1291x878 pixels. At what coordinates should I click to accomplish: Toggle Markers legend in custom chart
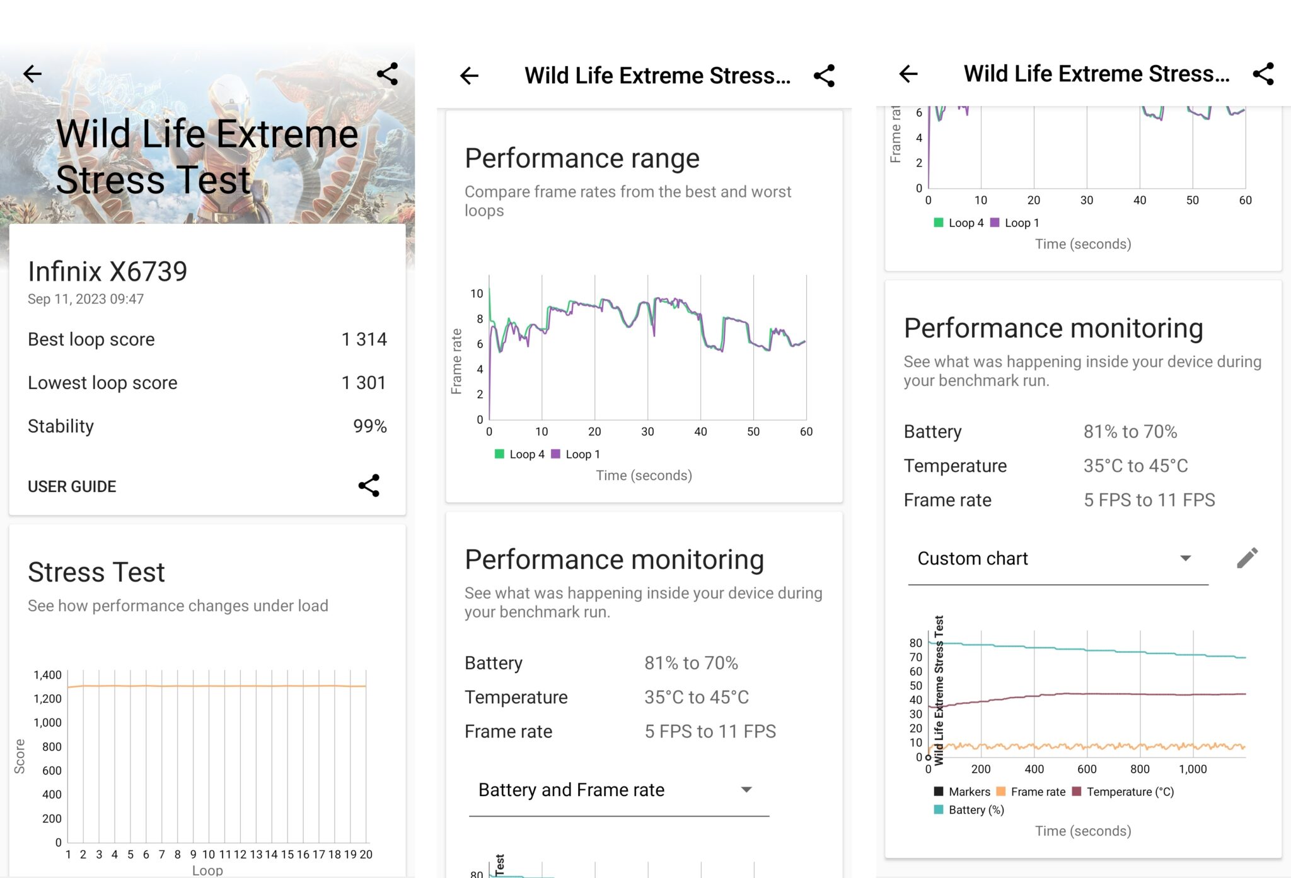point(962,792)
